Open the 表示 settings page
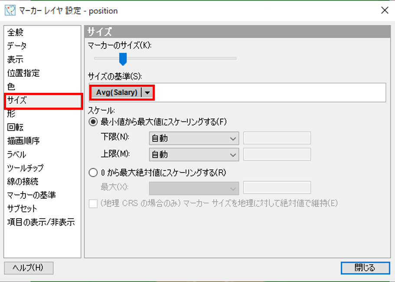The height and width of the screenshot is (282, 395). (x=15, y=59)
